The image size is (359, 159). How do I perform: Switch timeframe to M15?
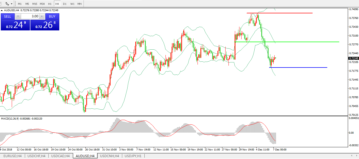coord(35,4)
